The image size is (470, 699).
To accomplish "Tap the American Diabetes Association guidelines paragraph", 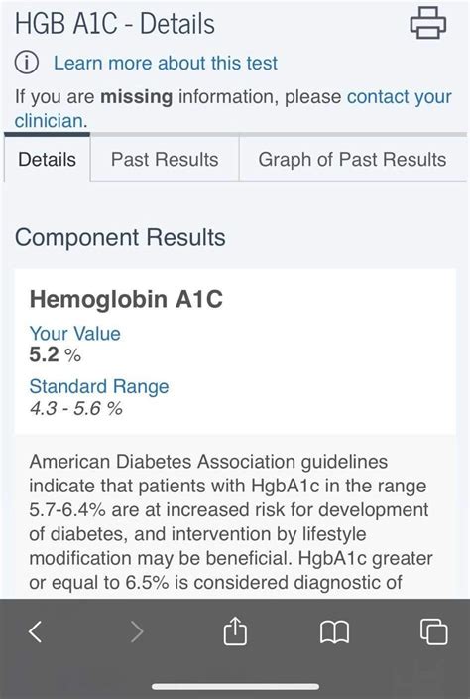I will (231, 521).
